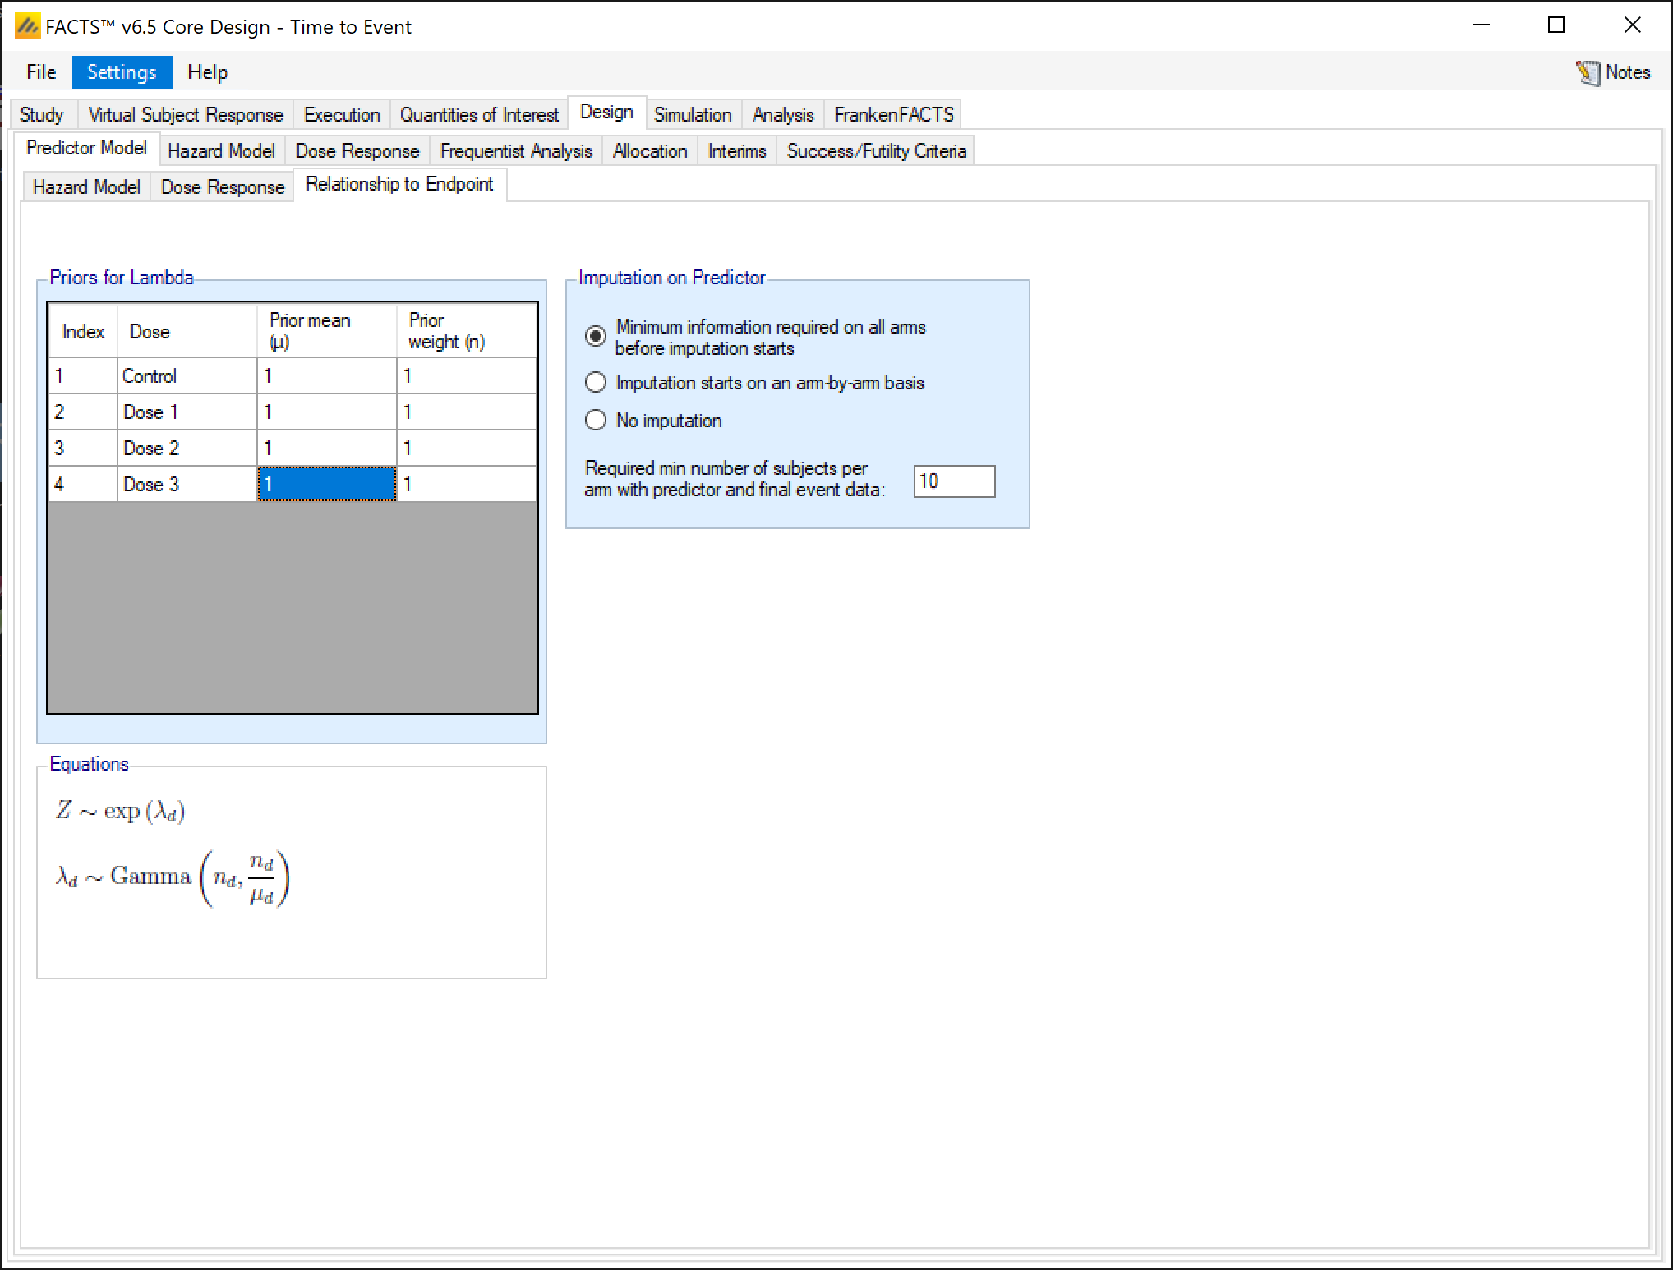Click the Prior mean column header
1673x1270 pixels.
[x=326, y=331]
